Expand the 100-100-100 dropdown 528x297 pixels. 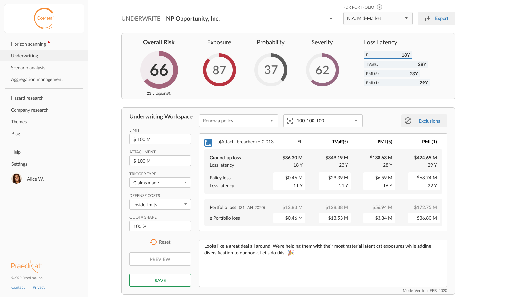[x=323, y=121]
